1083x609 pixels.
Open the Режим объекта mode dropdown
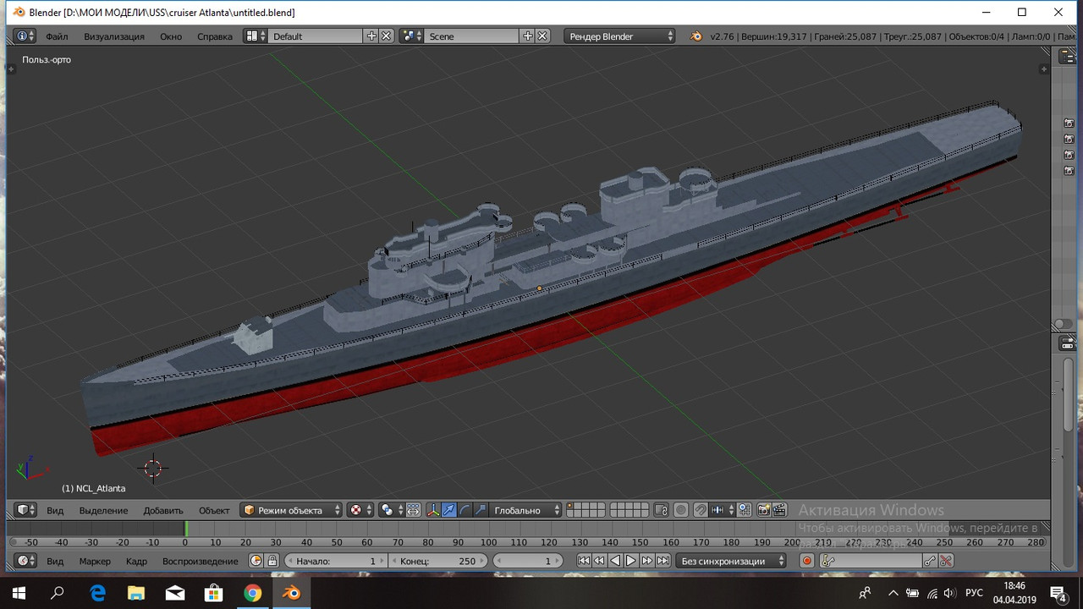(x=292, y=510)
